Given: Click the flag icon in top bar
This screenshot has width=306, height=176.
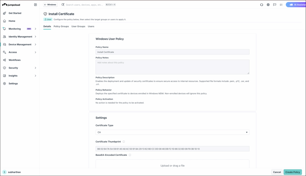Looking at the screenshot, I should 275,5.
